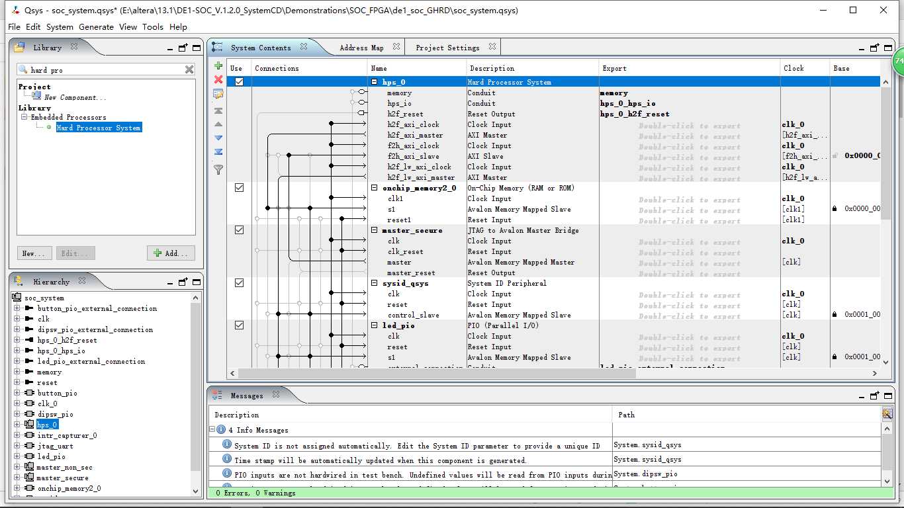904x508 pixels.
Task: Maximize the Hierarchy panel
Action: click(197, 282)
